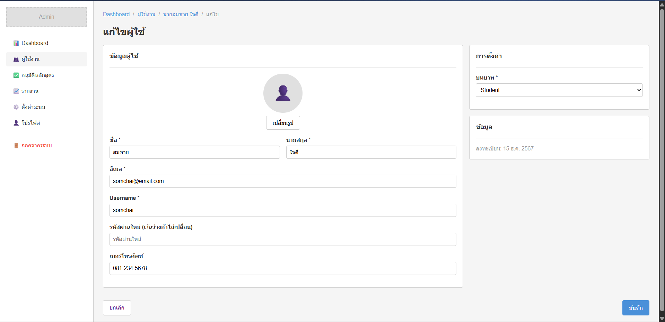Click นายสมชาย ใจดี in the breadcrumb
Screen dimensions: 665x322
[180, 14]
